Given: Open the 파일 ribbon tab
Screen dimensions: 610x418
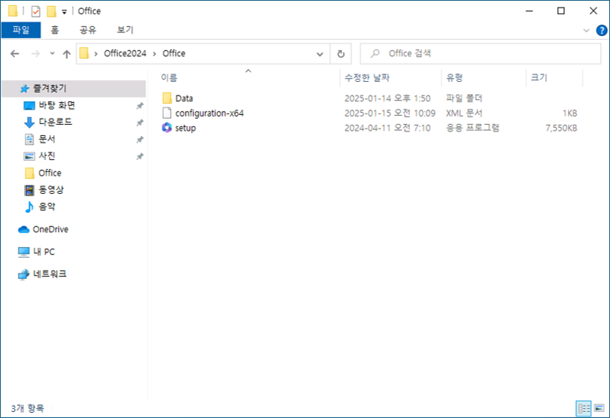Looking at the screenshot, I should click(x=20, y=30).
